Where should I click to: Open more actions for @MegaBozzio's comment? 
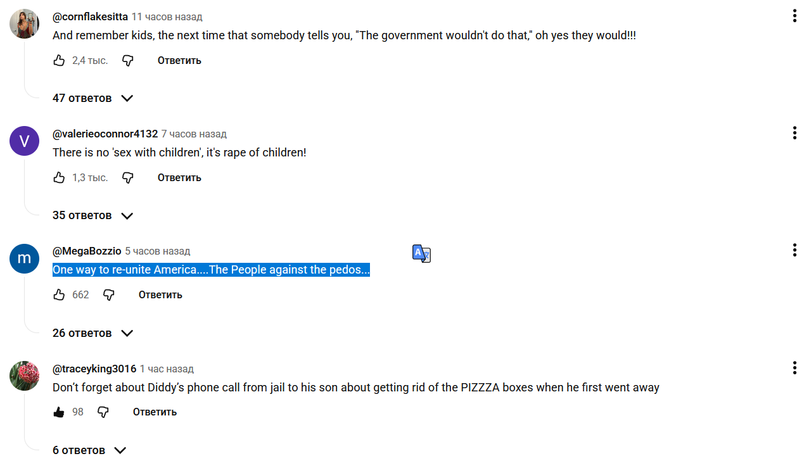[794, 250]
